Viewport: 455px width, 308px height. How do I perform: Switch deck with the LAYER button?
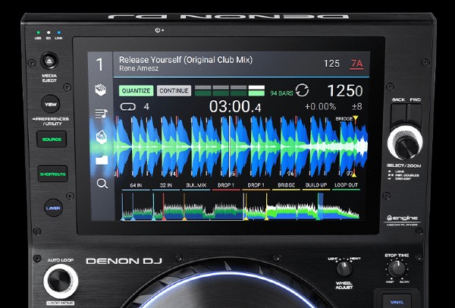point(53,208)
